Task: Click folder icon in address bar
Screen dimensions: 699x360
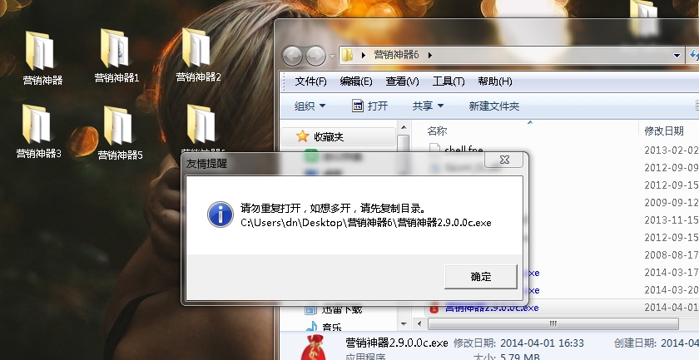Action: (348, 55)
